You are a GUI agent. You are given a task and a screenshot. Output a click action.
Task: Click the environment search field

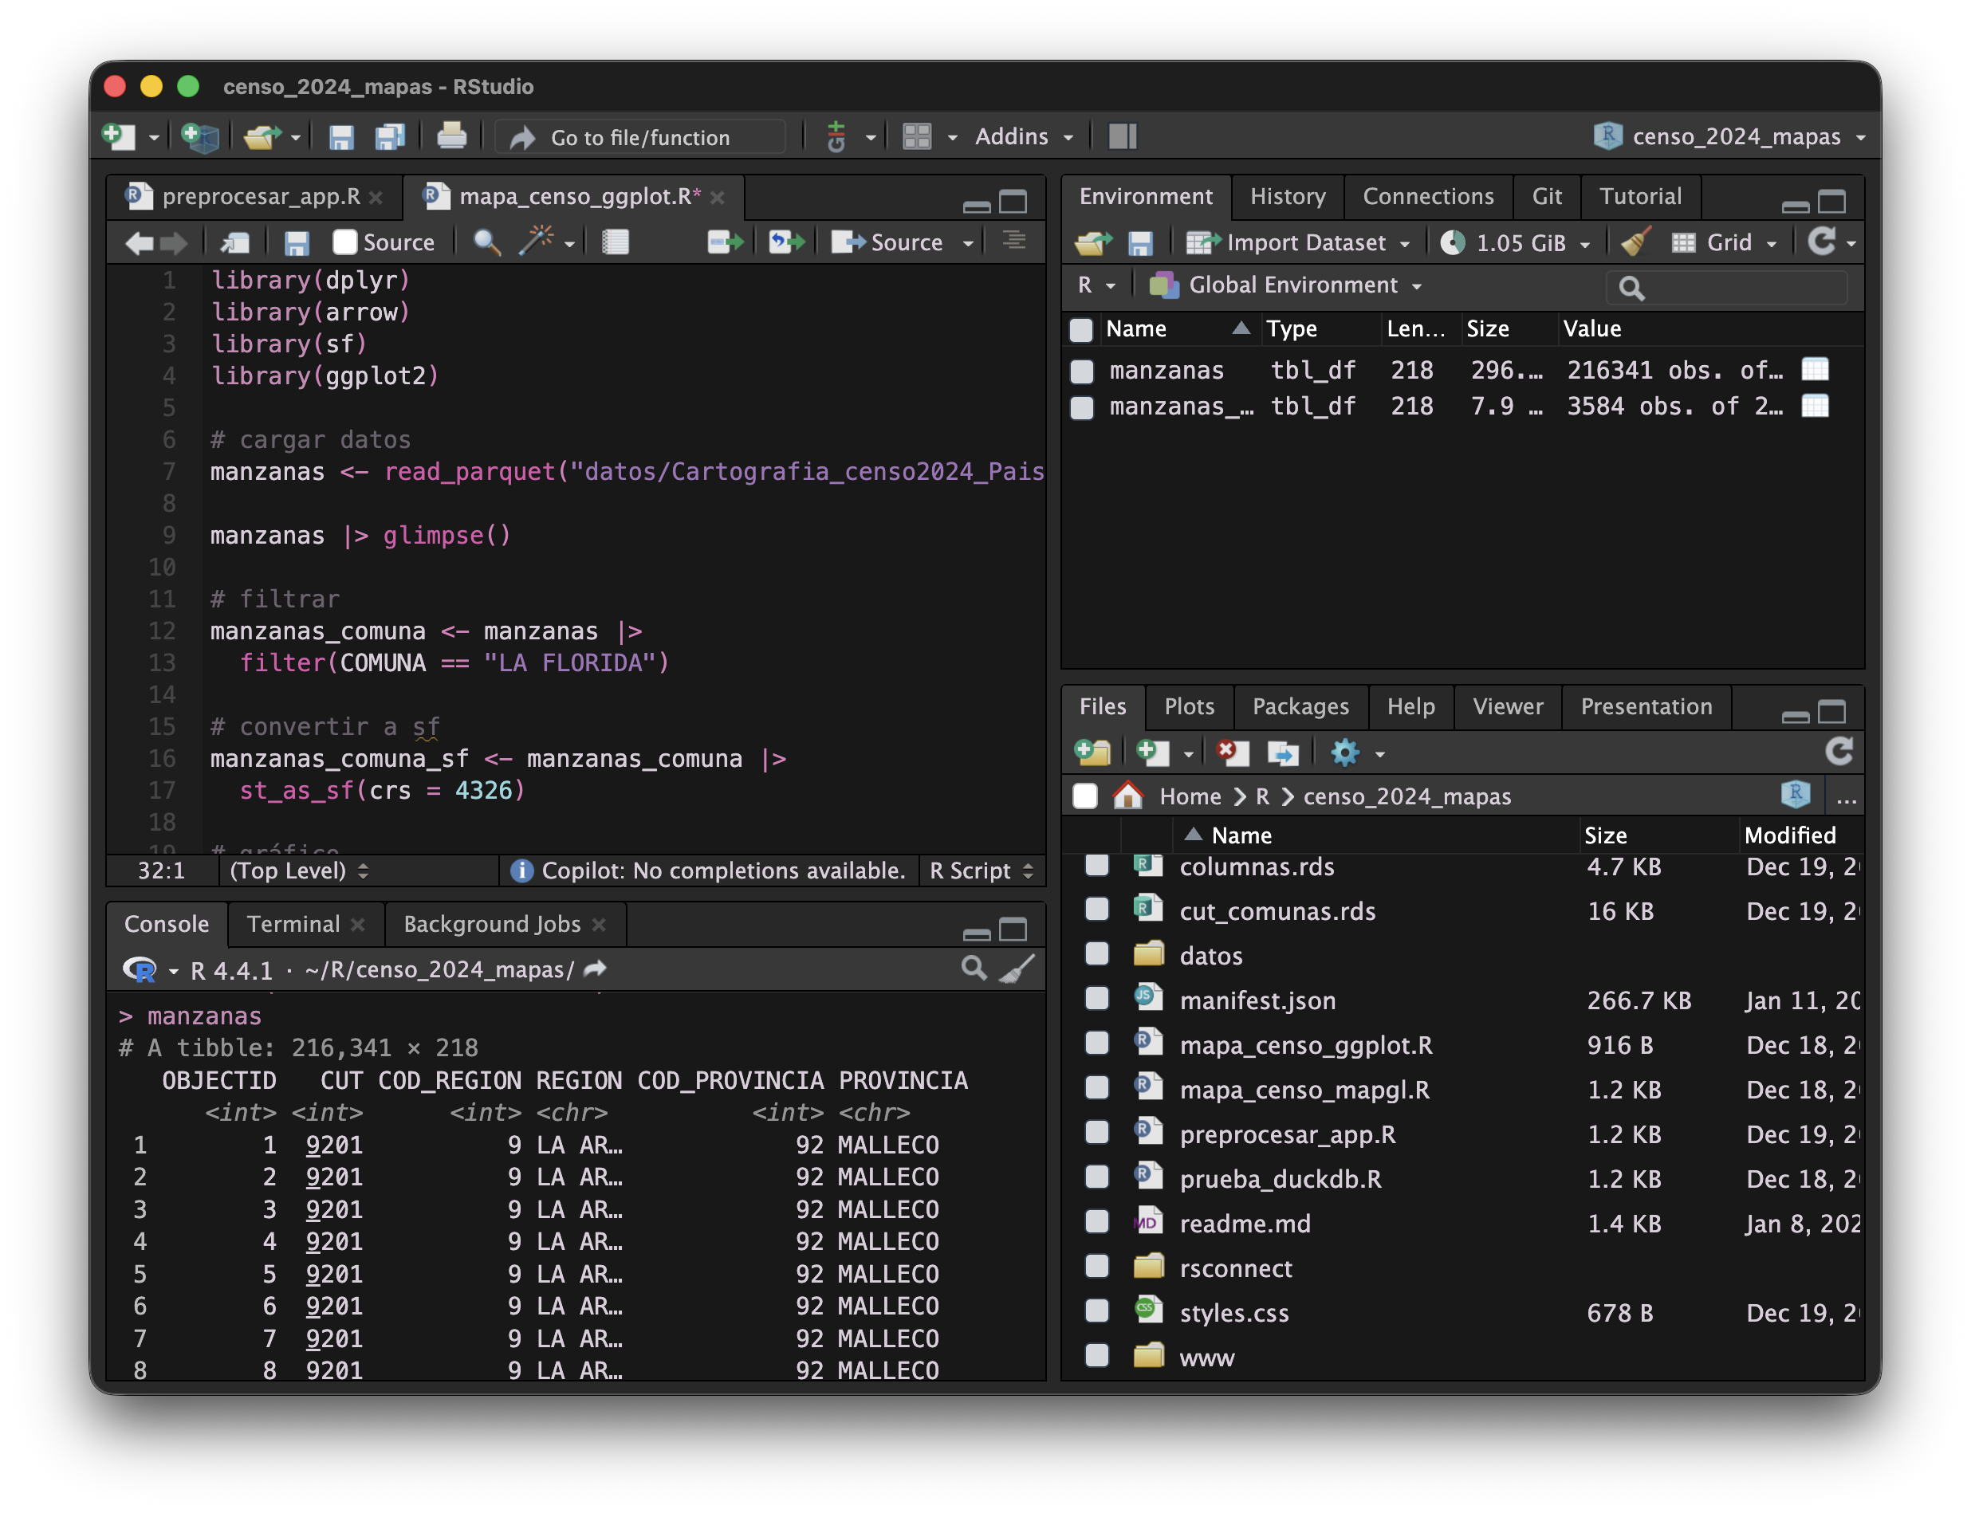click(1739, 287)
